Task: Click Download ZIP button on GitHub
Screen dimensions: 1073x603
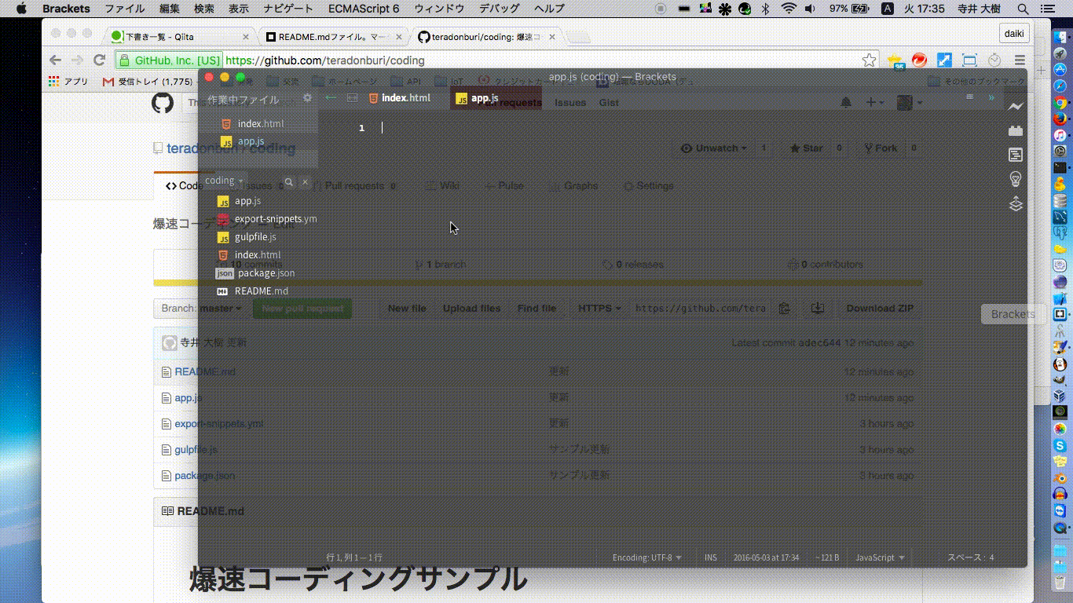Action: [879, 309]
